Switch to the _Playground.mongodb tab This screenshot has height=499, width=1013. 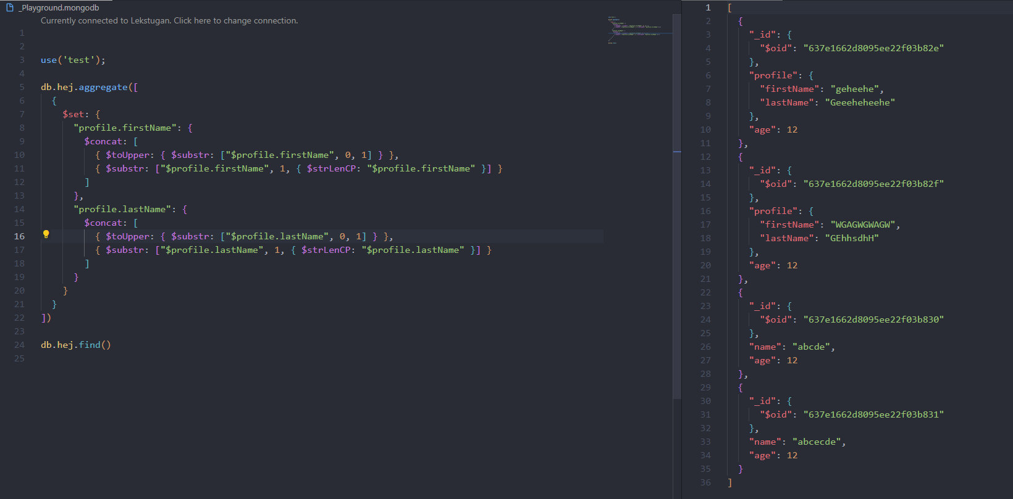pos(59,7)
